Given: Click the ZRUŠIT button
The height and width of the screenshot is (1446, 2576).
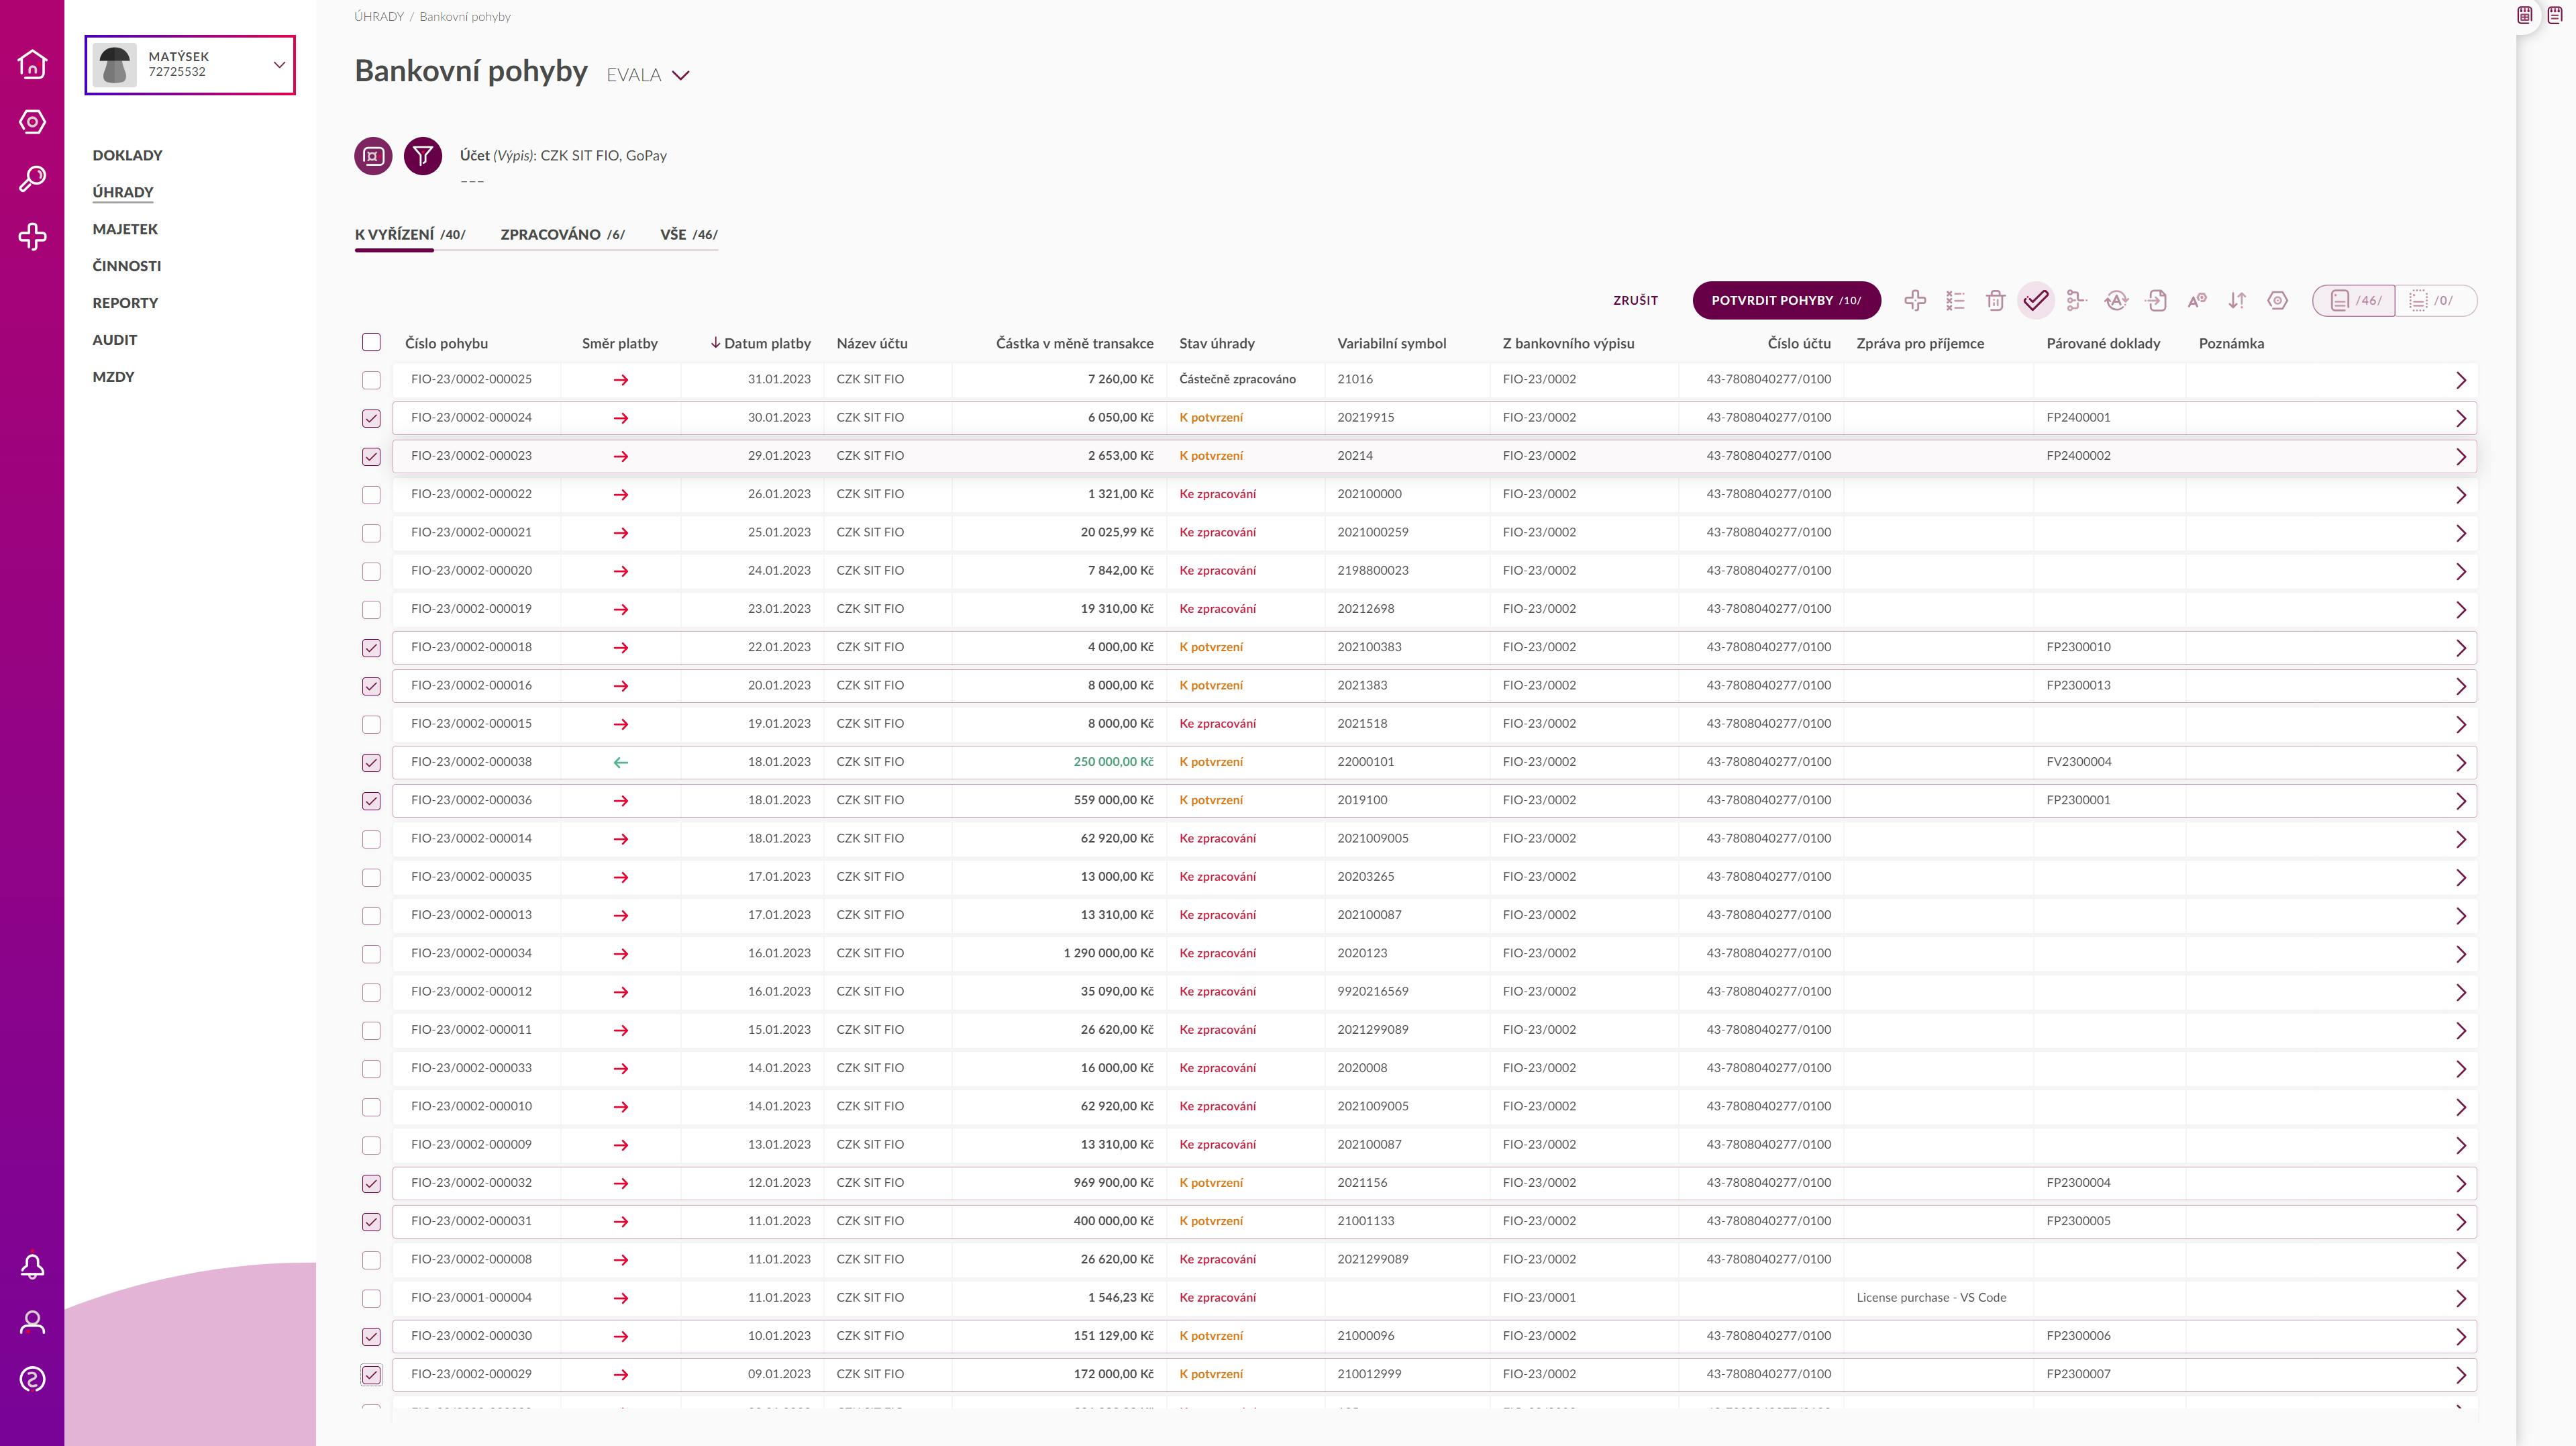Looking at the screenshot, I should pos(1635,300).
